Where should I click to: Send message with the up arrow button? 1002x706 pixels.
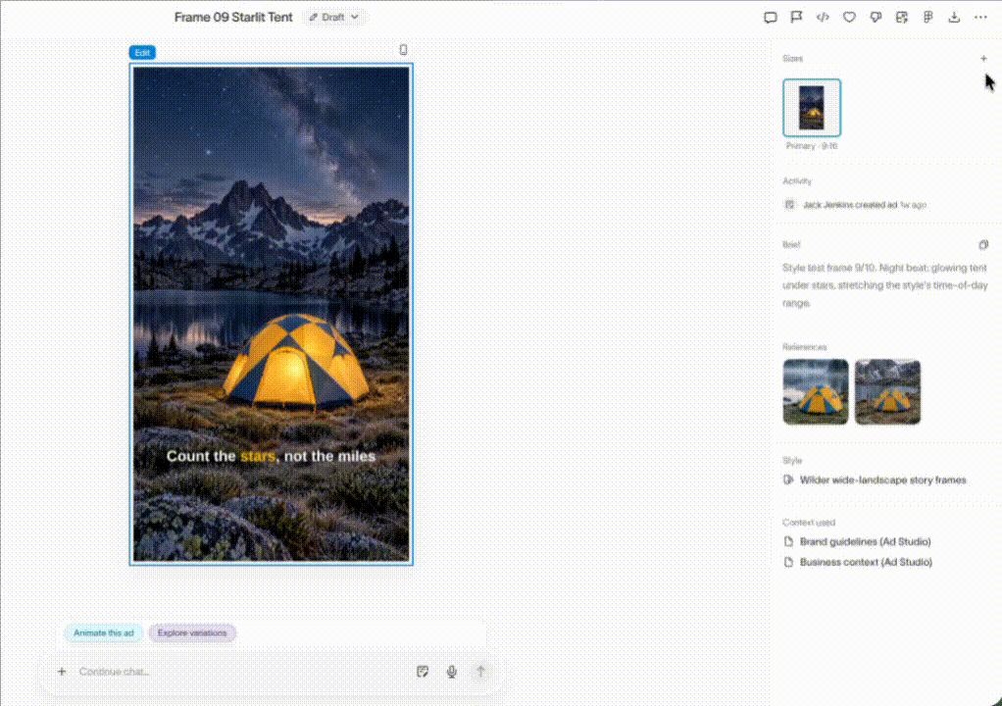481,672
